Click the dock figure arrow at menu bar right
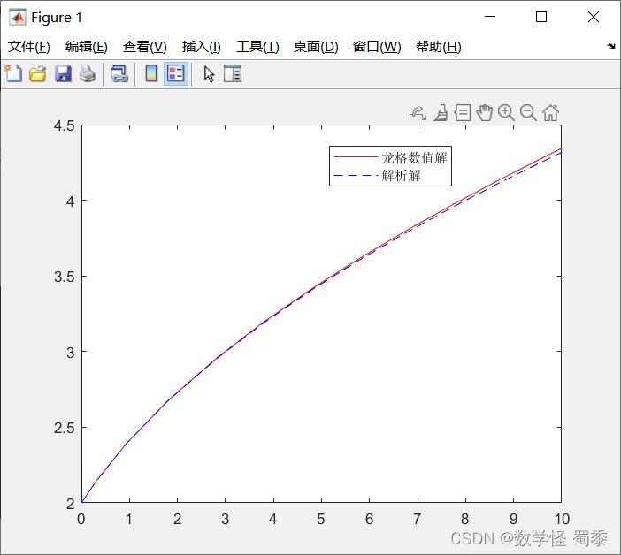The height and width of the screenshot is (555, 621). (x=611, y=47)
